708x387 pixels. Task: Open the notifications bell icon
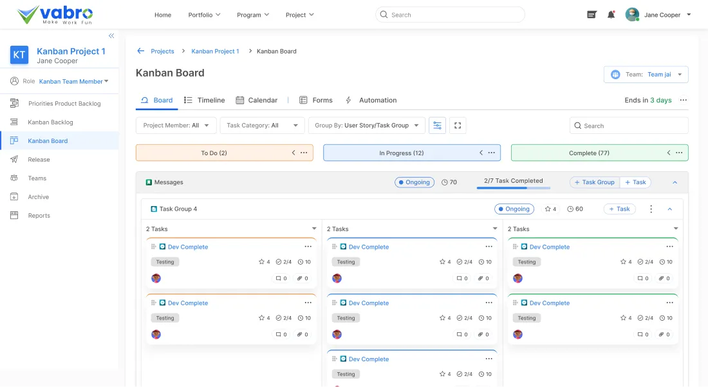tap(611, 15)
